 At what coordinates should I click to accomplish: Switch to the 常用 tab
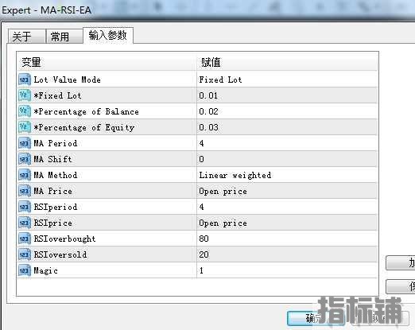64,37
